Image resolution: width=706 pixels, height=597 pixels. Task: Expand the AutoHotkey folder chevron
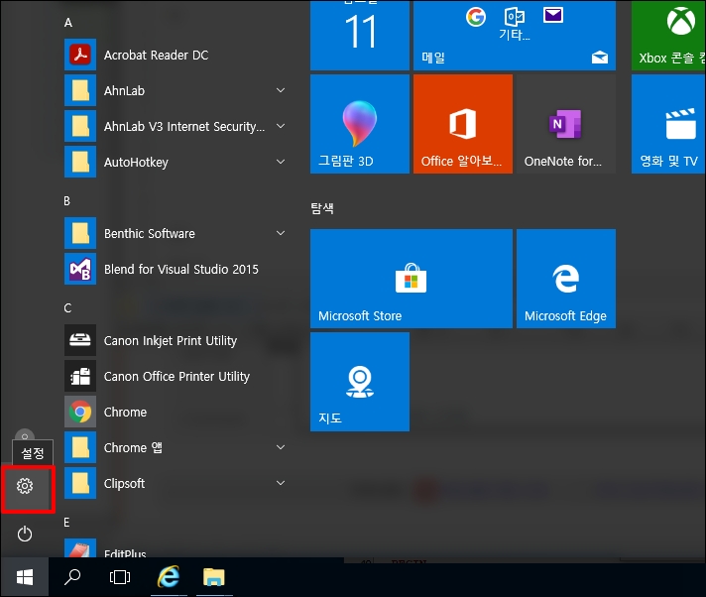point(281,162)
